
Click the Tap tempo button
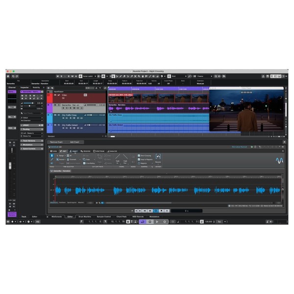[219, 221]
